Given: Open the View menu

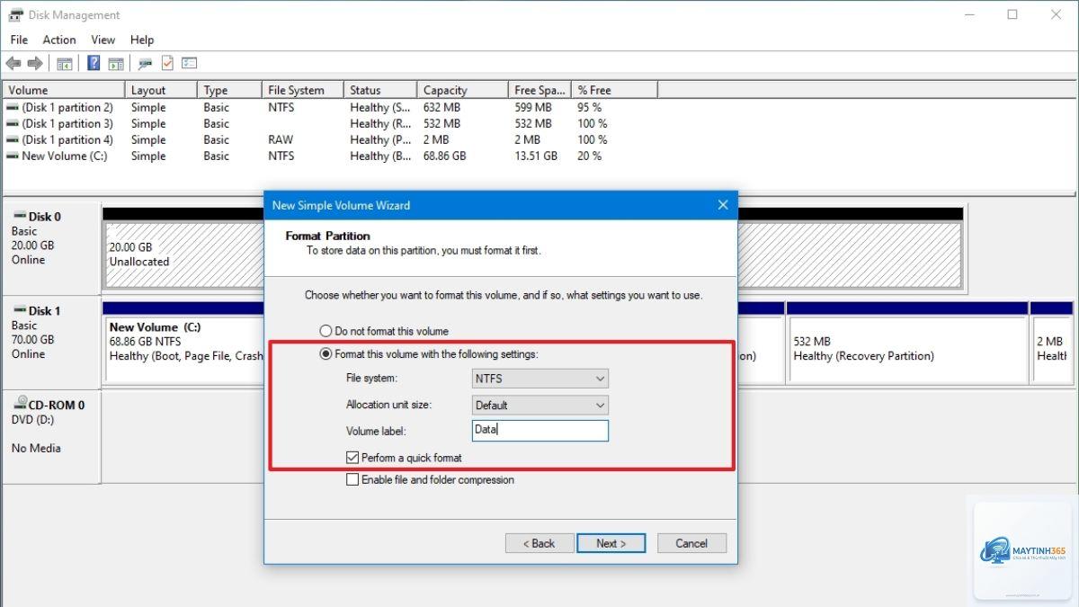Looking at the screenshot, I should click(103, 40).
